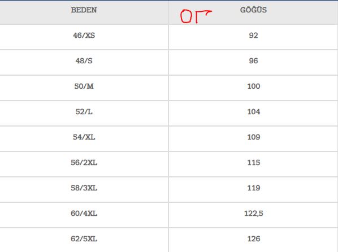Select the 50/M size cell

point(84,86)
